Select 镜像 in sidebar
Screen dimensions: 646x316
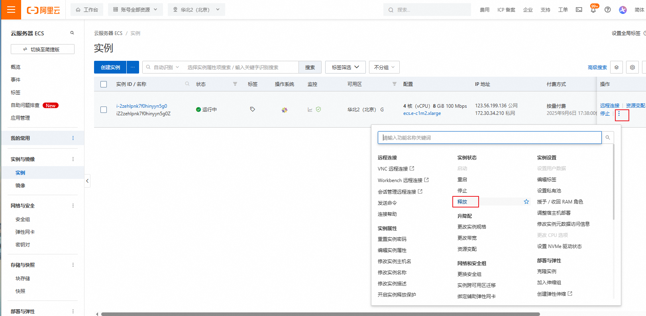point(20,186)
